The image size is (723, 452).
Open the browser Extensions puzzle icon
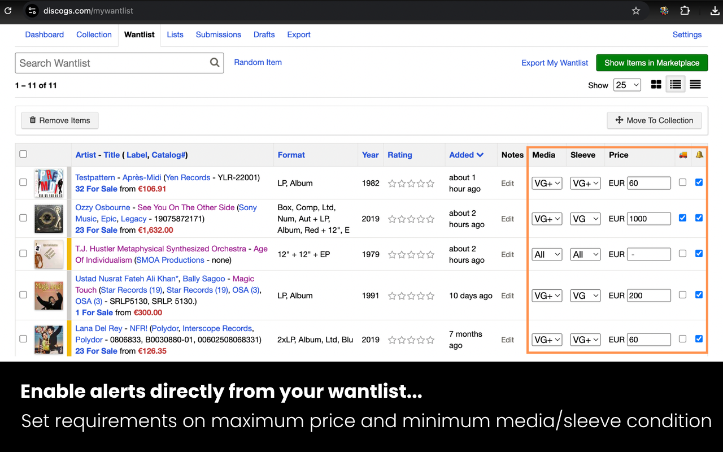pyautogui.click(x=685, y=11)
